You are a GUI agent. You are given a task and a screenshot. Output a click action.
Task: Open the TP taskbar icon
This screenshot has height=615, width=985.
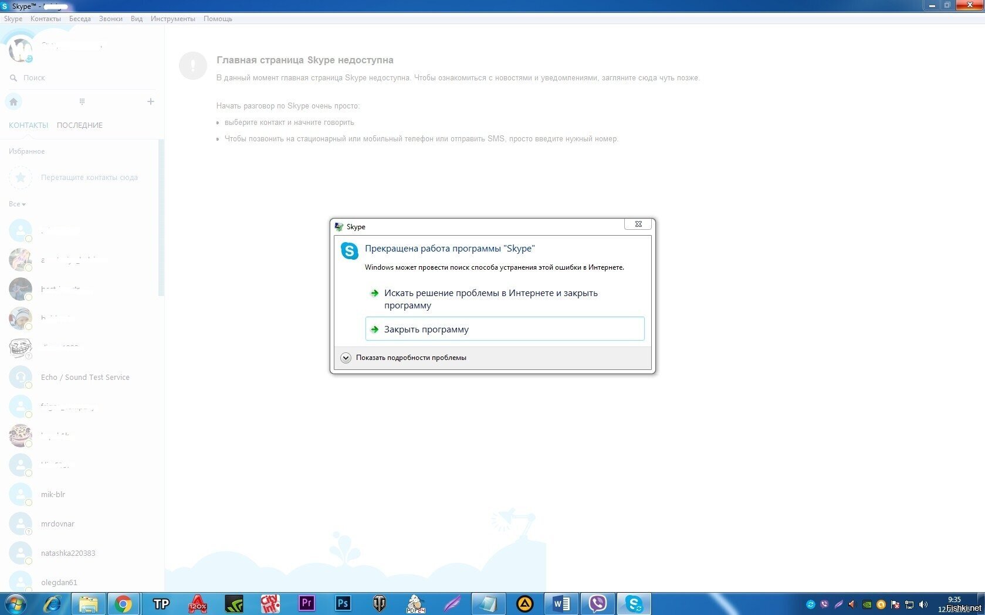click(161, 603)
